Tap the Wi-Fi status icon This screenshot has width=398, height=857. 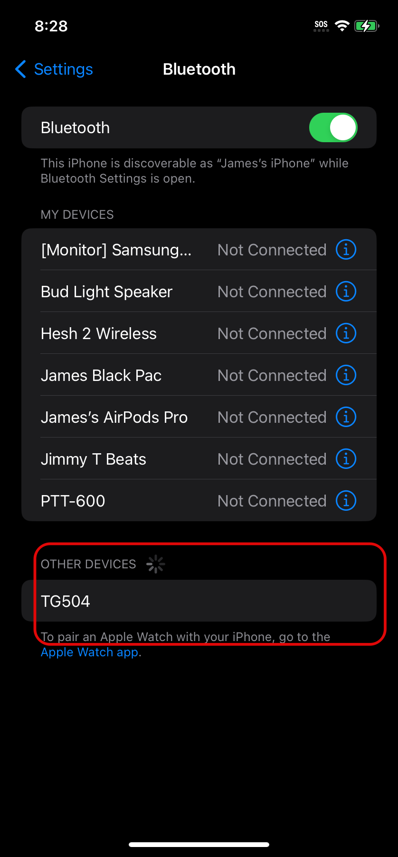coord(342,26)
